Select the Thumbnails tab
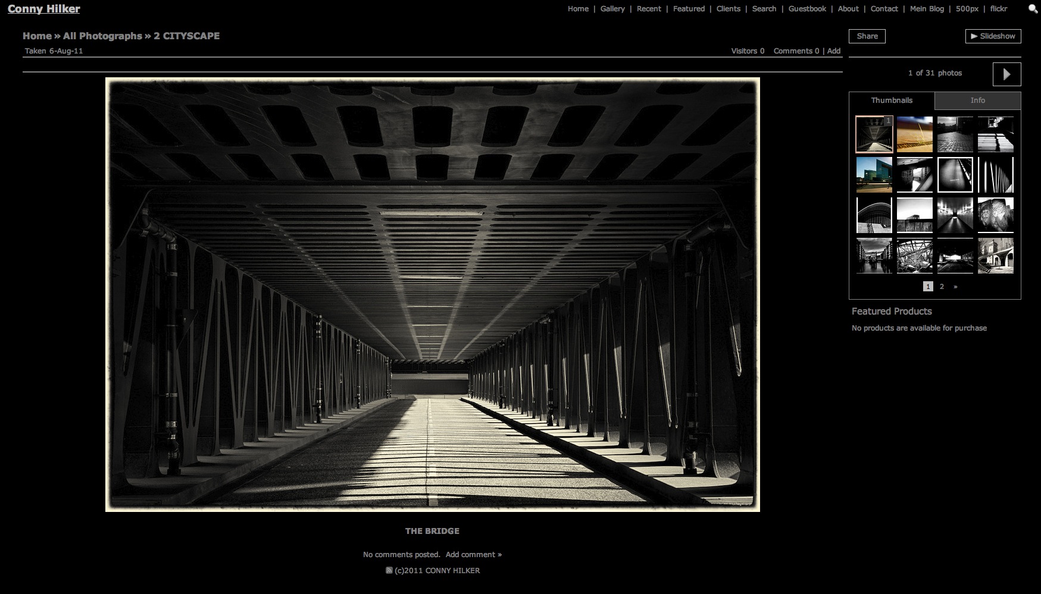The height and width of the screenshot is (594, 1041). [x=891, y=100]
